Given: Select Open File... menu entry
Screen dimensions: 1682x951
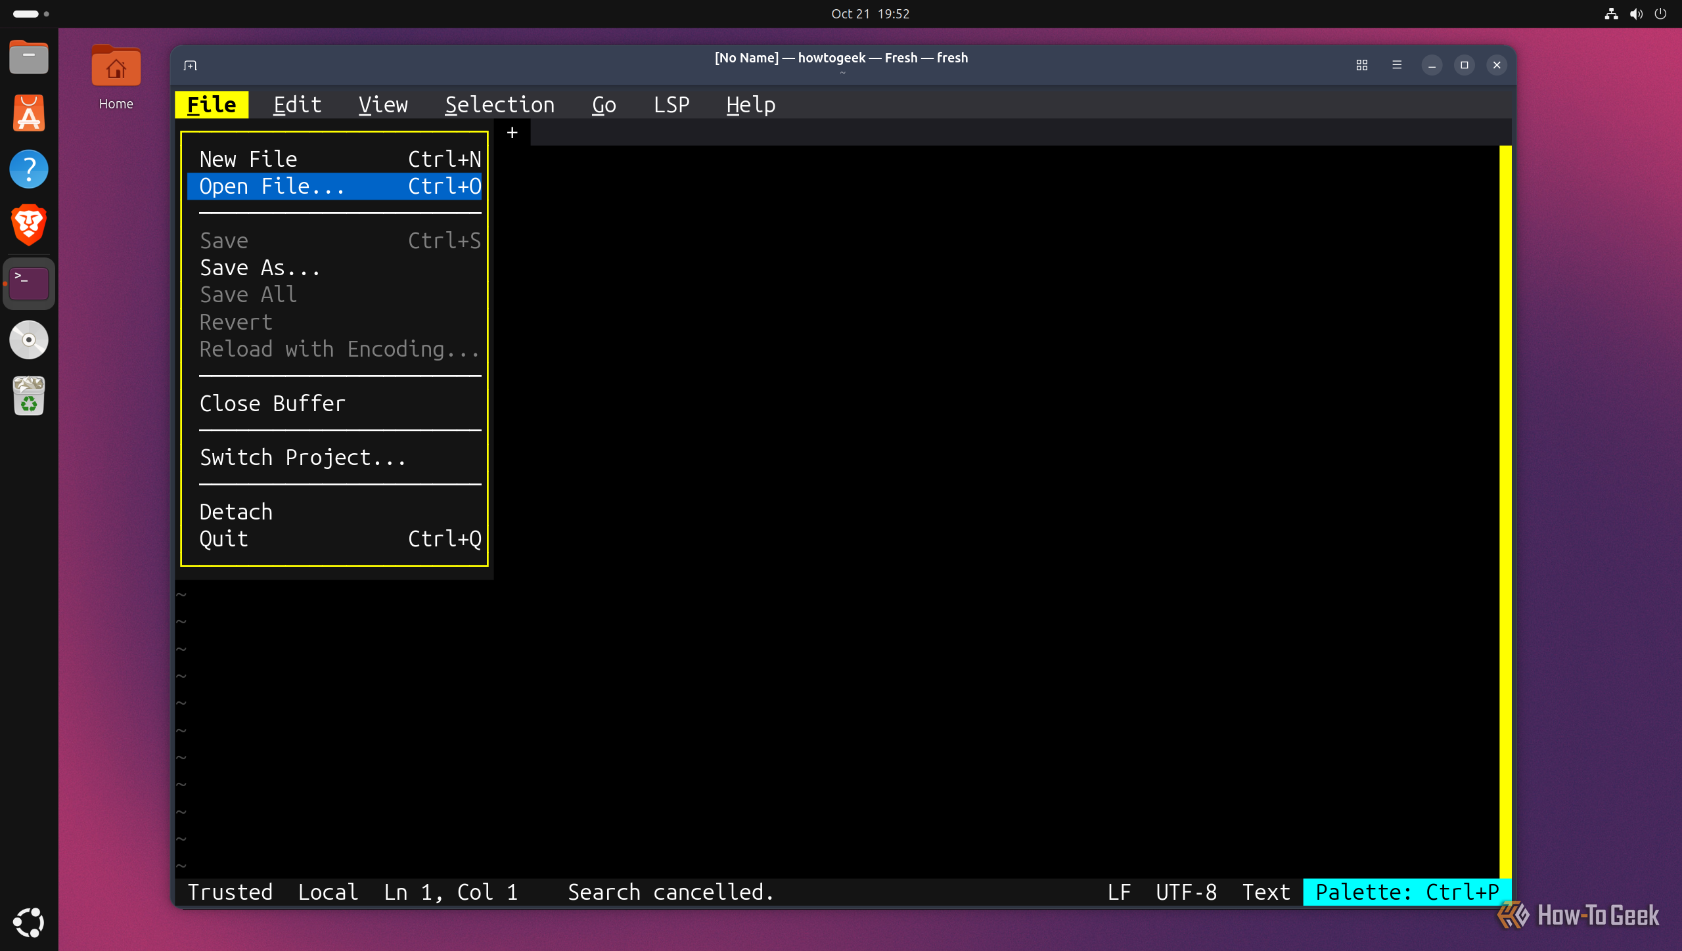Looking at the screenshot, I should [334, 186].
